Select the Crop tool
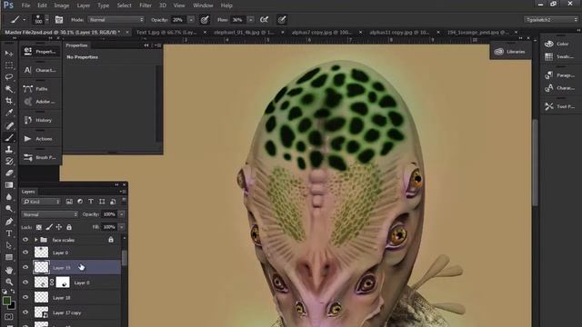The image size is (582, 327). (x=9, y=101)
